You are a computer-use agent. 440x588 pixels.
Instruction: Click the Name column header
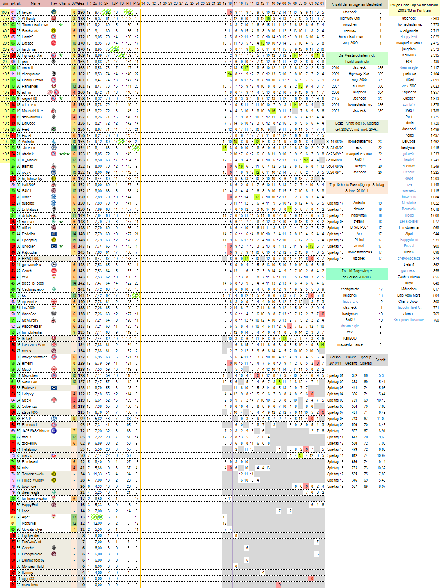click(x=35, y=3)
